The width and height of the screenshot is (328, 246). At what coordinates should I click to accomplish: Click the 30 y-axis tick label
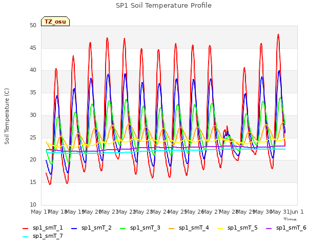tap(33, 115)
